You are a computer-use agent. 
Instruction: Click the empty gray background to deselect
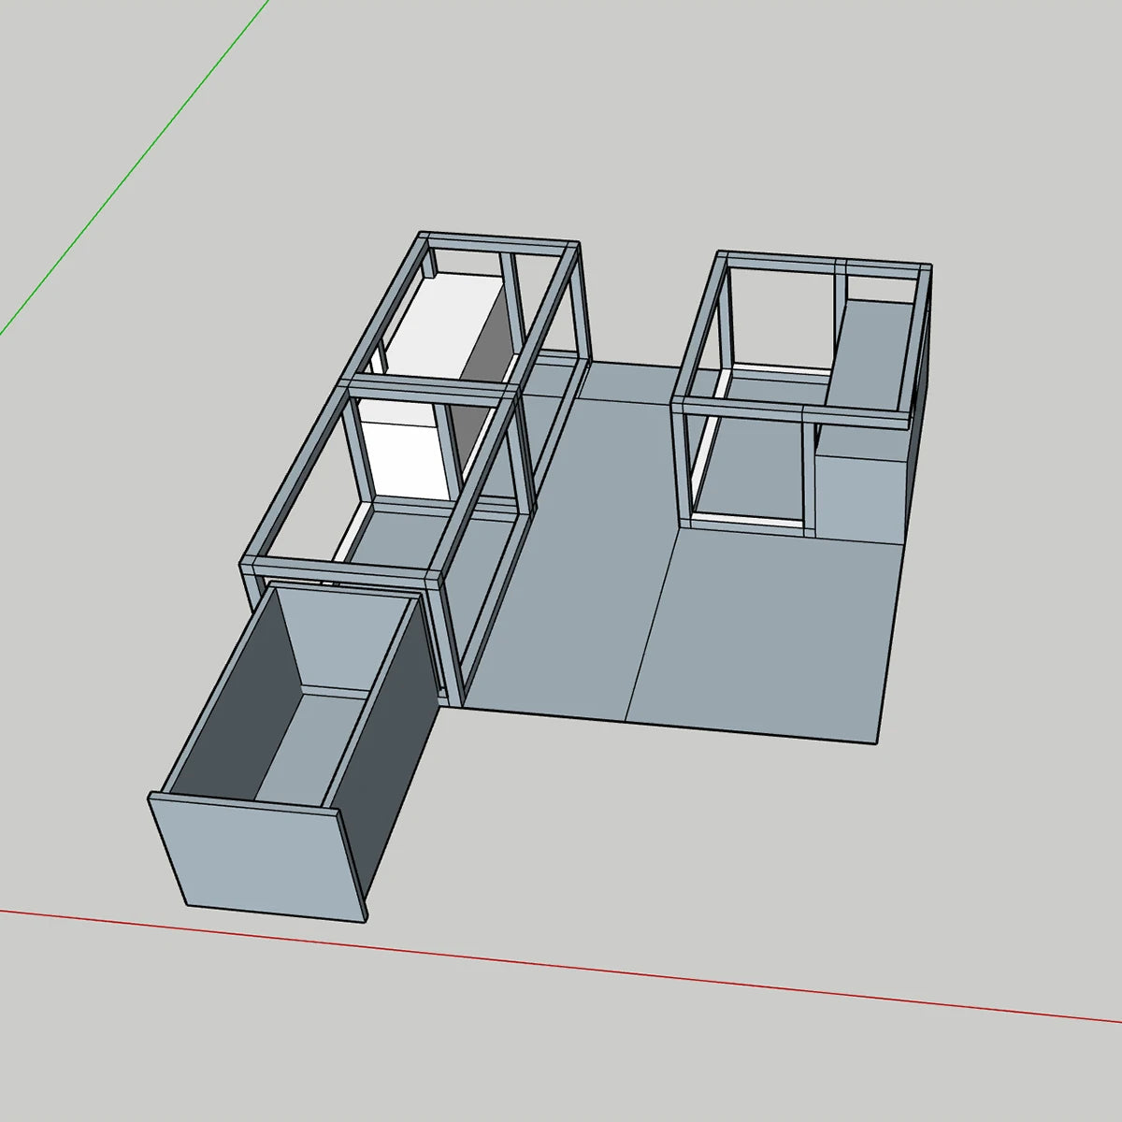tap(841, 122)
